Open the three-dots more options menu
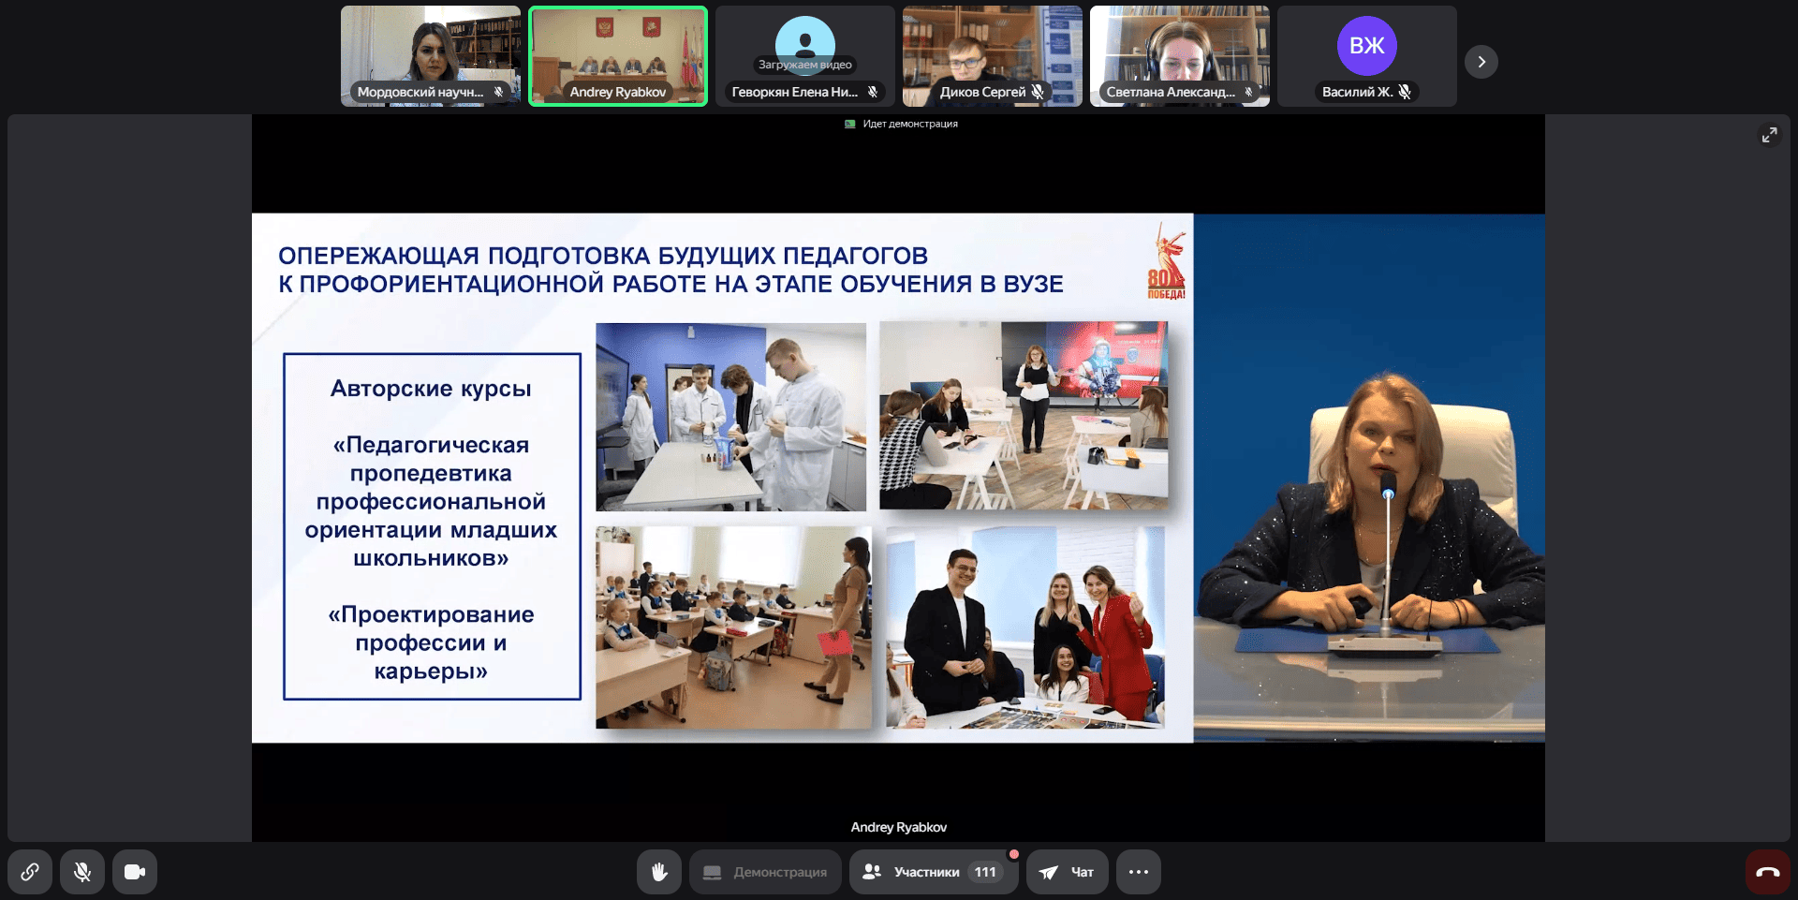The image size is (1798, 900). pyautogui.click(x=1138, y=872)
